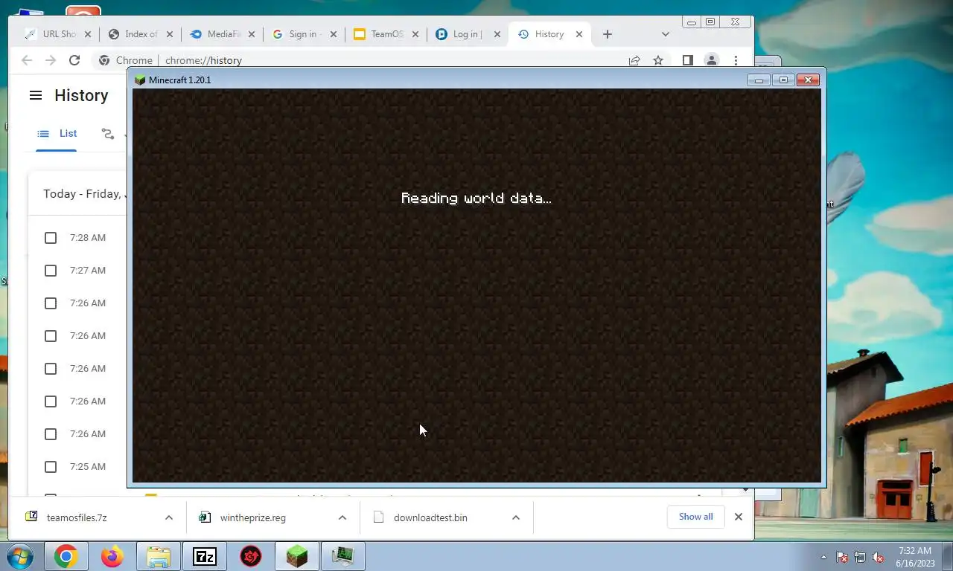Open the red gear app on taskbar
This screenshot has height=571, width=953.
(x=251, y=556)
